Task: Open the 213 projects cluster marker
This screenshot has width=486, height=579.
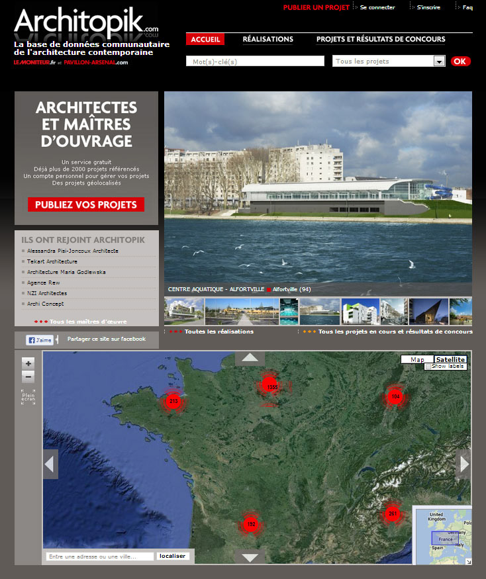Action: (173, 402)
